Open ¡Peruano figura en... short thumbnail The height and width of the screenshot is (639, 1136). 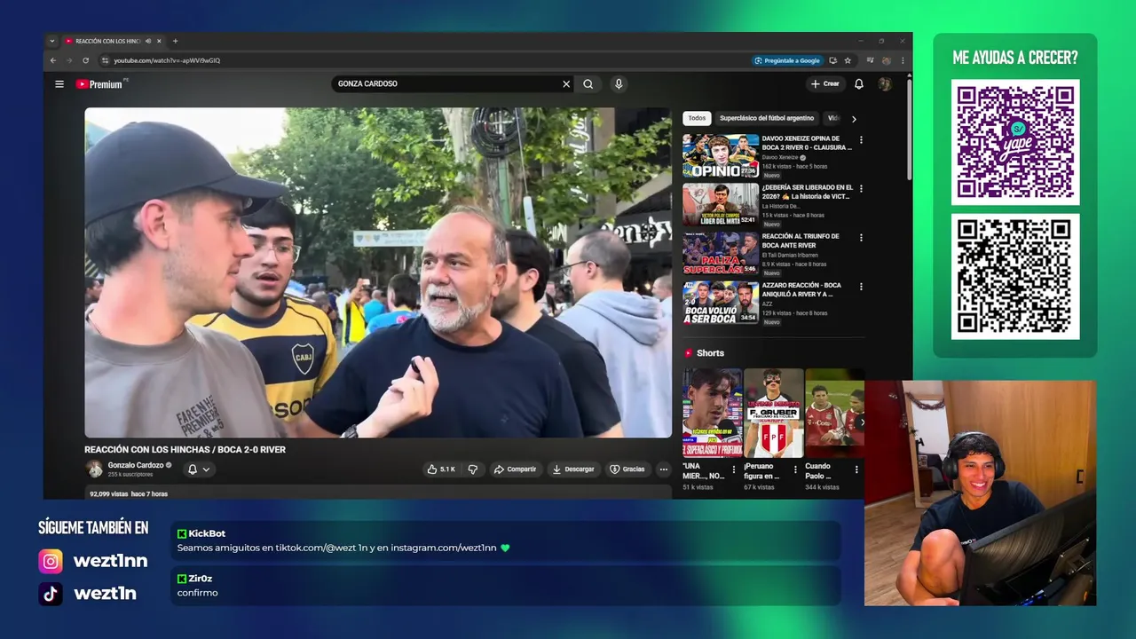coord(773,413)
